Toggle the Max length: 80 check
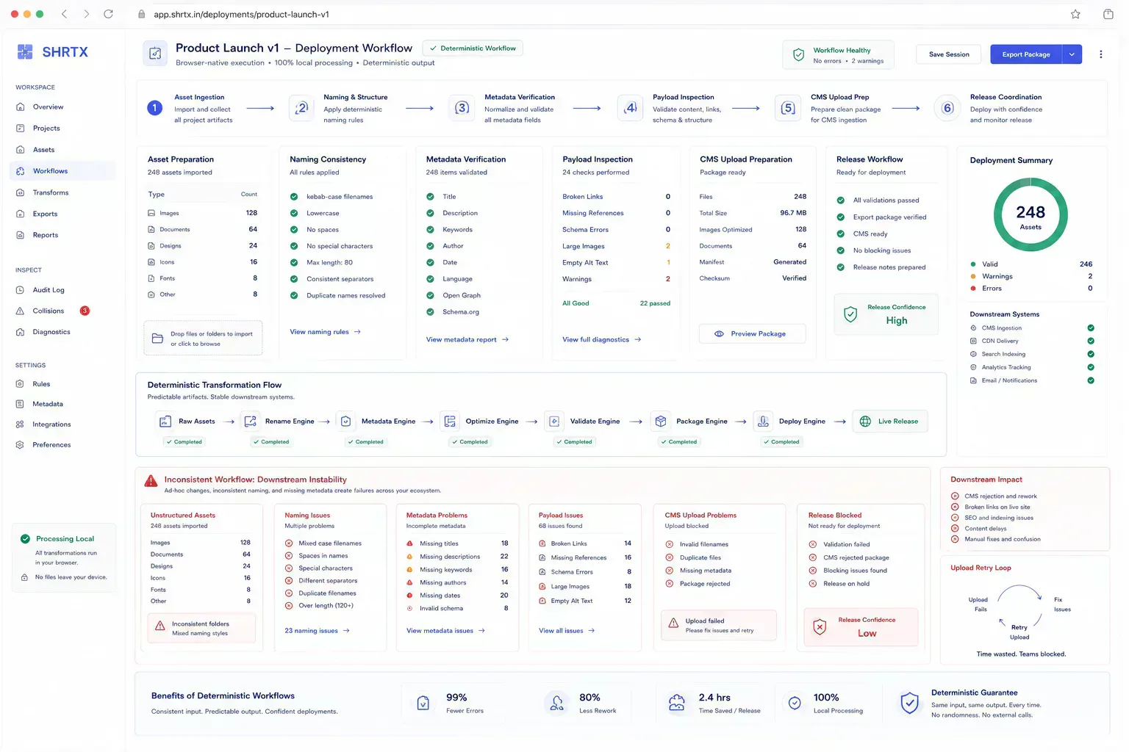This screenshot has height=752, width=1129. coord(294,262)
